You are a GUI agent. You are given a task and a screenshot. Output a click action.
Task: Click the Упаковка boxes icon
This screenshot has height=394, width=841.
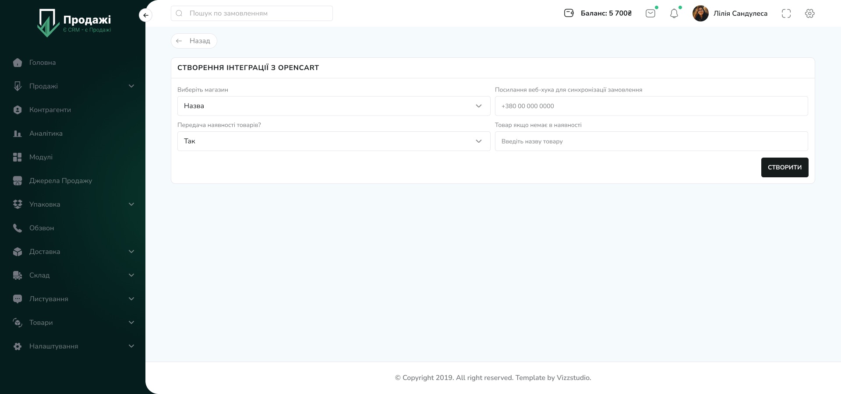[18, 204]
